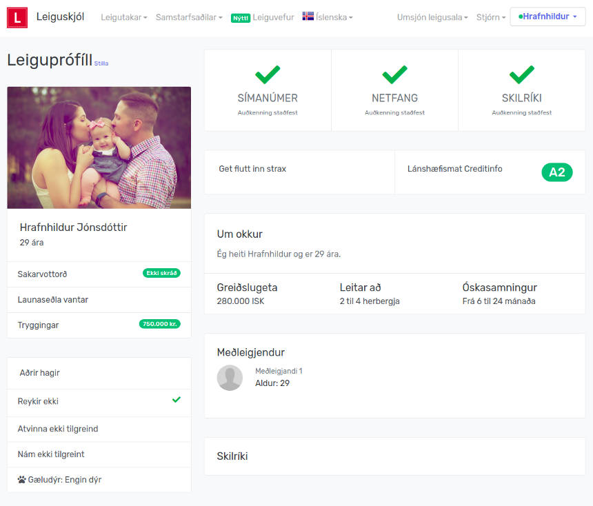Click the Meðleigjendur heading
This screenshot has width=593, height=506.
[251, 352]
